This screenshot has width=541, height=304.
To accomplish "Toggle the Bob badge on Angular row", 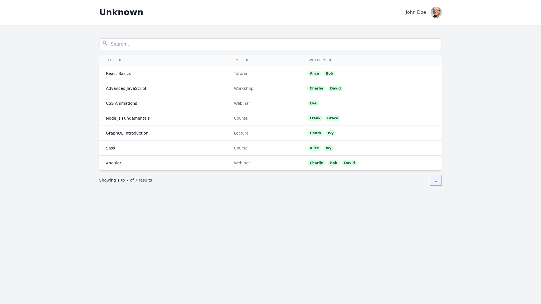I will point(333,163).
